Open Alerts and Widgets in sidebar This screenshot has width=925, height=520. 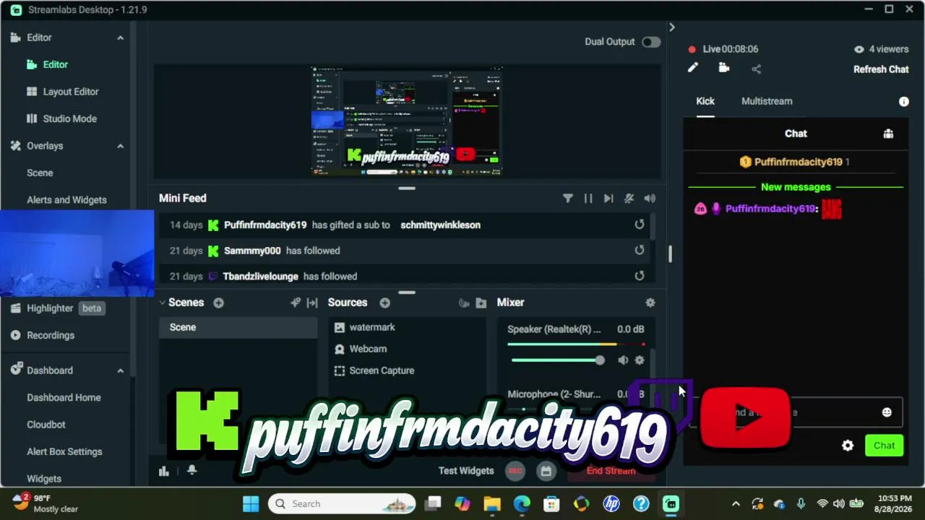pos(66,200)
